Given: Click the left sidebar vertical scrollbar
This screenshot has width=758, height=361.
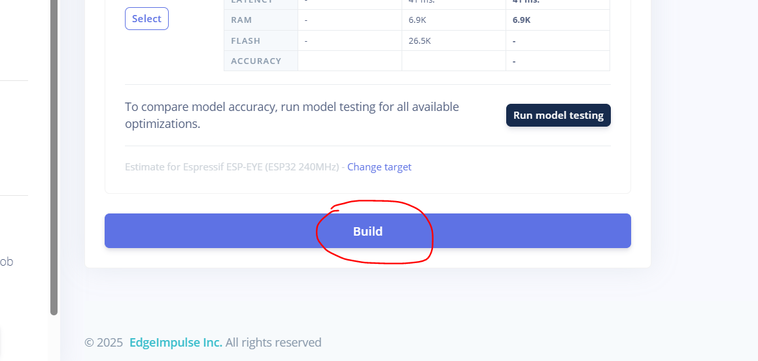Looking at the screenshot, I should [x=54, y=157].
